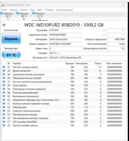Click status icon for attribute C0
The image size is (129, 141).
coord(4,100)
